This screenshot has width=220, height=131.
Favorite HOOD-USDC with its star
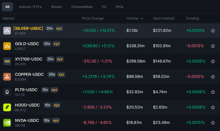(x=213, y=107)
